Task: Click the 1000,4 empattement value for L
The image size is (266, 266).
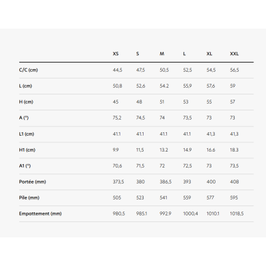Action: [190, 213]
